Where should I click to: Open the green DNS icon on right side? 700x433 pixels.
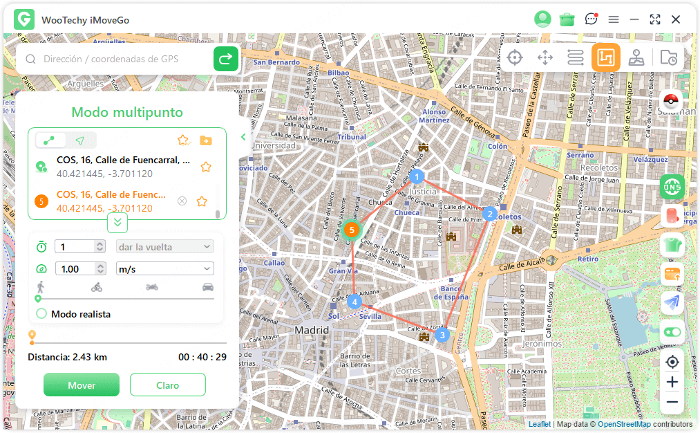tap(671, 187)
